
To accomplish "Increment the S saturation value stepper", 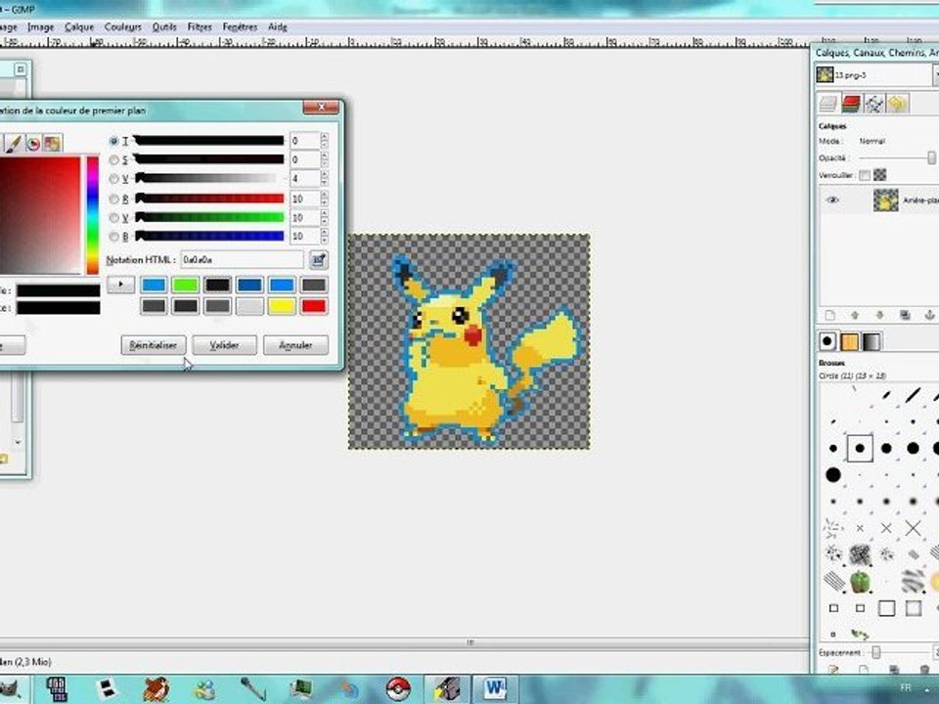I will click(324, 155).
